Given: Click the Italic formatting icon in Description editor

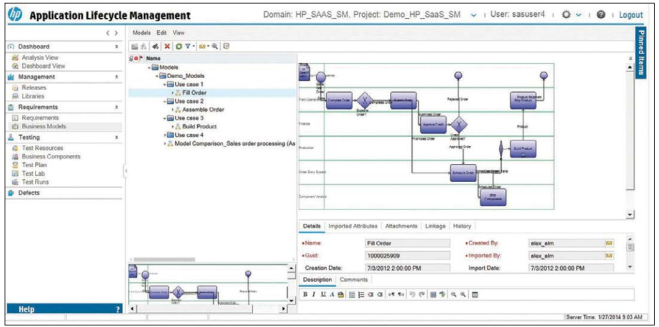Looking at the screenshot, I should coord(314,293).
